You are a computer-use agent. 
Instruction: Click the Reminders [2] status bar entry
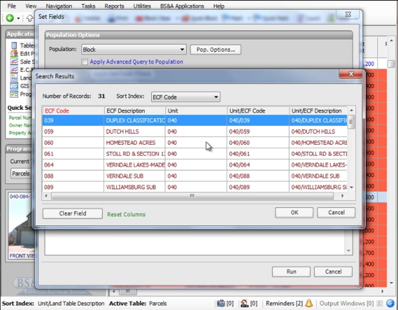284,303
